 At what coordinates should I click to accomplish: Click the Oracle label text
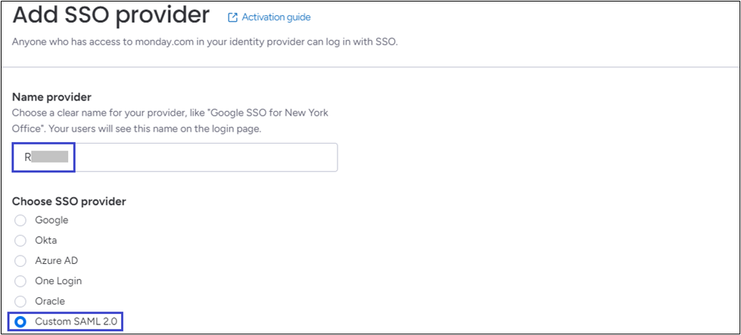(50, 302)
